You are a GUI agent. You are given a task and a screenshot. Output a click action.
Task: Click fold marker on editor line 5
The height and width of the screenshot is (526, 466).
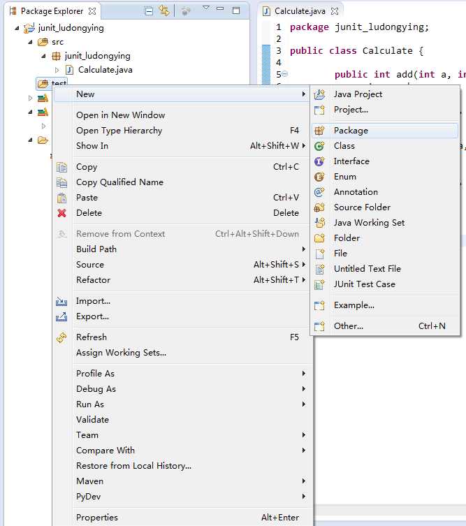[x=285, y=74]
